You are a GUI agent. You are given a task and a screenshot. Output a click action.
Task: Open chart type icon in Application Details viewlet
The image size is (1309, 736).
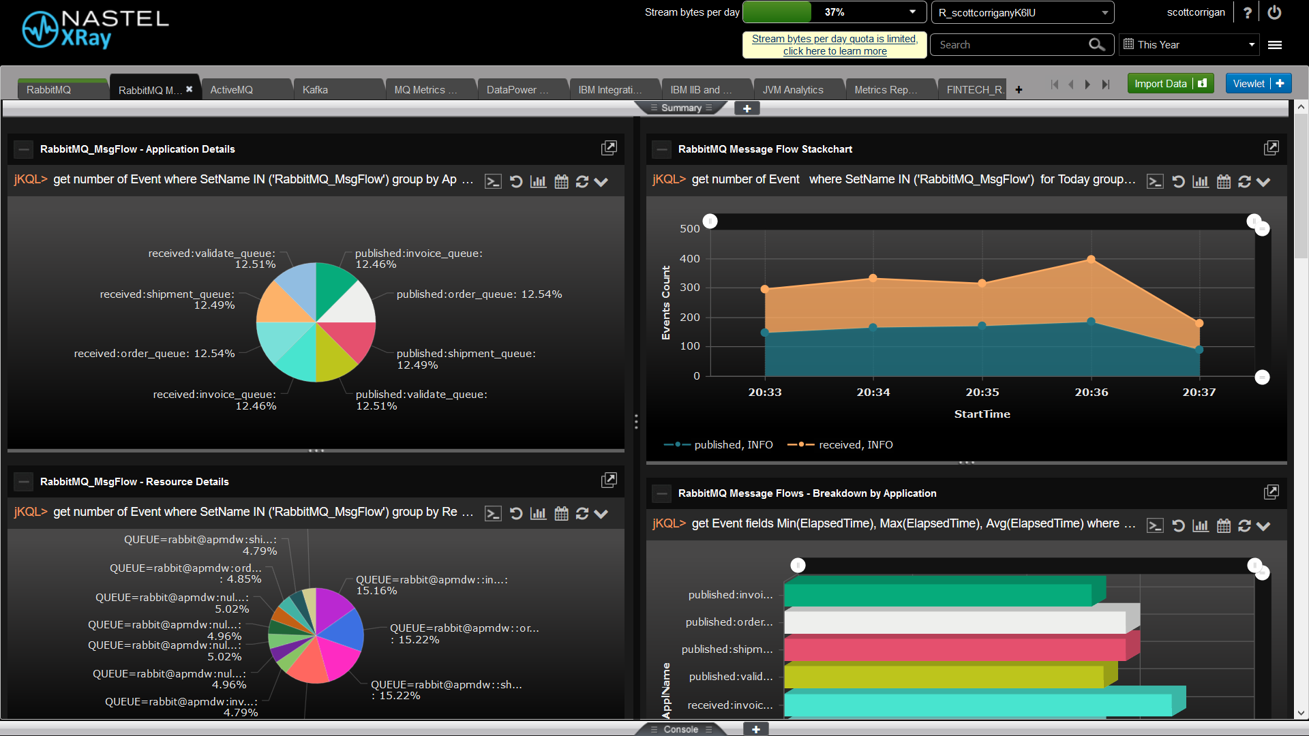point(539,182)
